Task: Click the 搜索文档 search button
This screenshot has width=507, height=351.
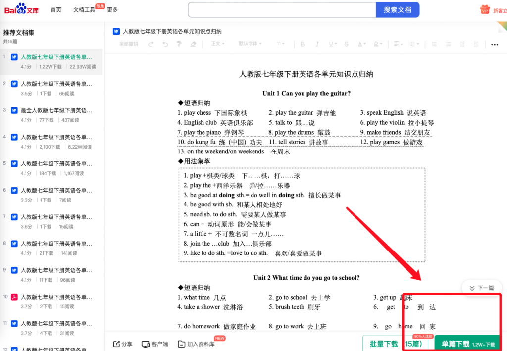Action: tap(398, 10)
